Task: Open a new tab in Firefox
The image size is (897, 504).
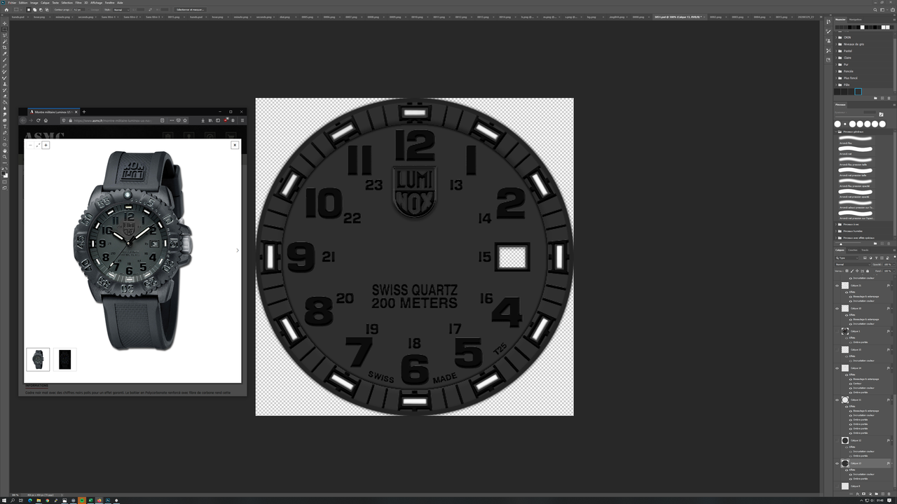Action: [x=84, y=111]
